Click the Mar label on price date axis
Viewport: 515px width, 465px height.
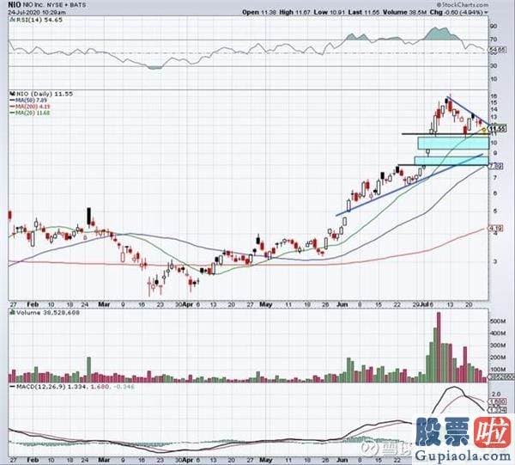click(104, 304)
